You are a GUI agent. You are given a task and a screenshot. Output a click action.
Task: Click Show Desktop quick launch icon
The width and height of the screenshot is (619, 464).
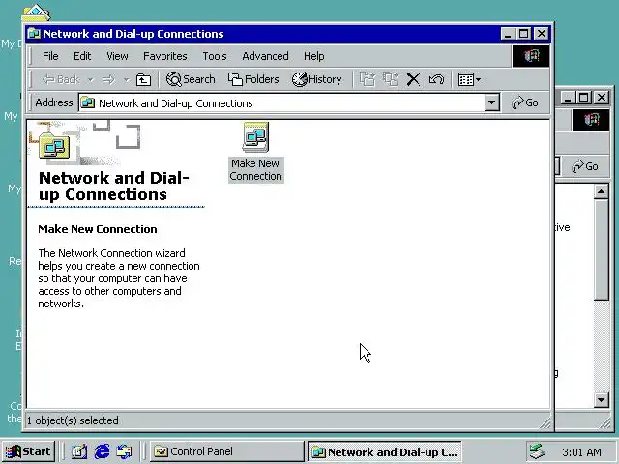click(x=79, y=451)
